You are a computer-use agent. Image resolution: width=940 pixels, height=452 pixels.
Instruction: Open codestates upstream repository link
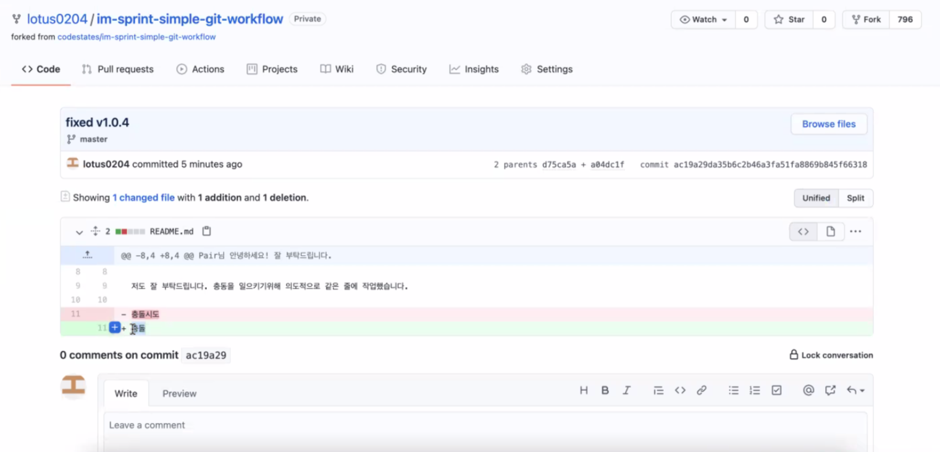(x=136, y=37)
